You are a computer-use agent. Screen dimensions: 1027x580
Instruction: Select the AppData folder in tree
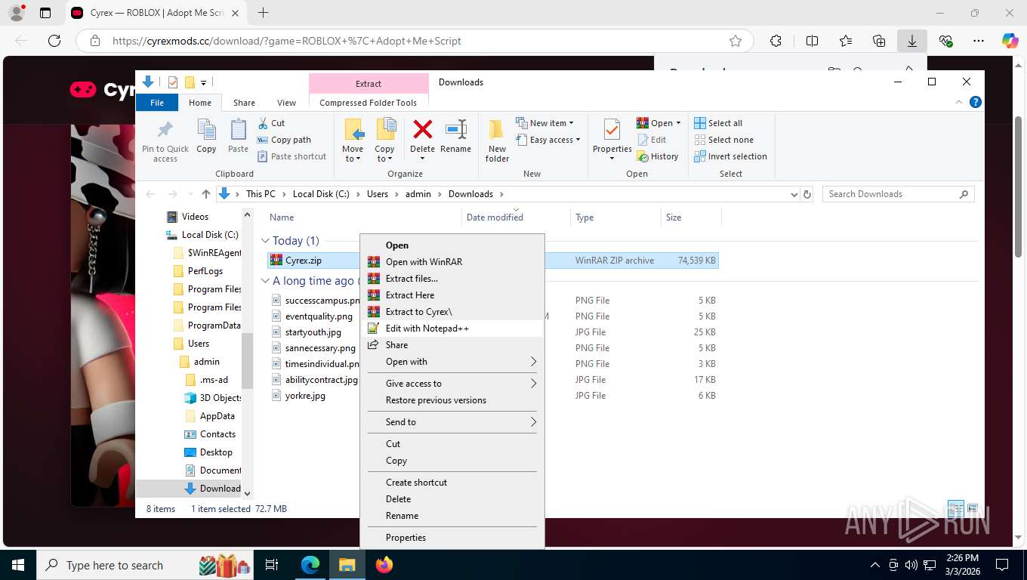pos(217,416)
